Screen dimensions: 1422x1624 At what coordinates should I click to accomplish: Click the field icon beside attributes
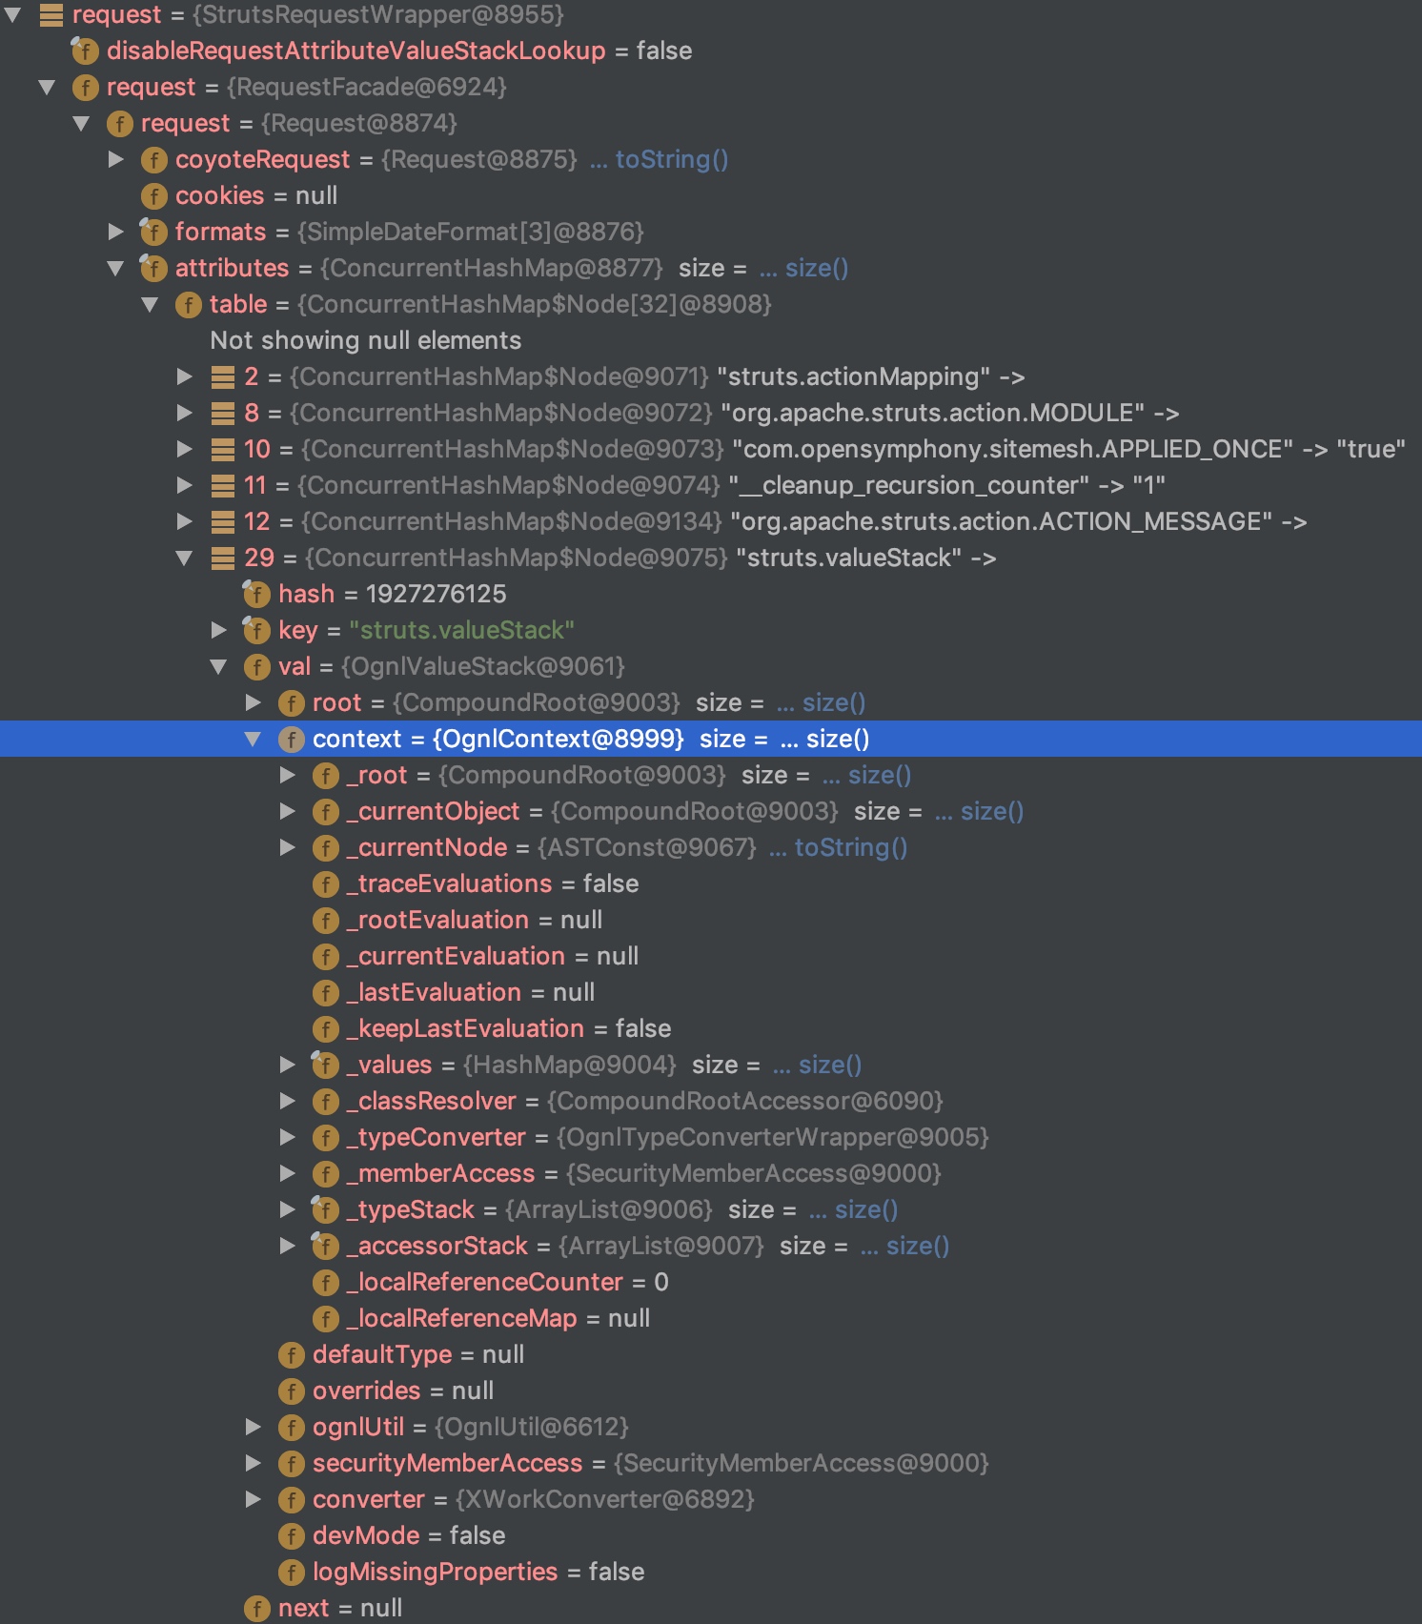click(153, 269)
